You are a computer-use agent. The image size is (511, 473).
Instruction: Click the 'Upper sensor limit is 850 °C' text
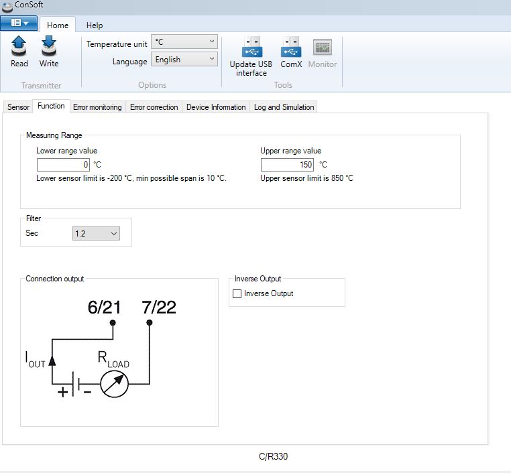point(306,178)
